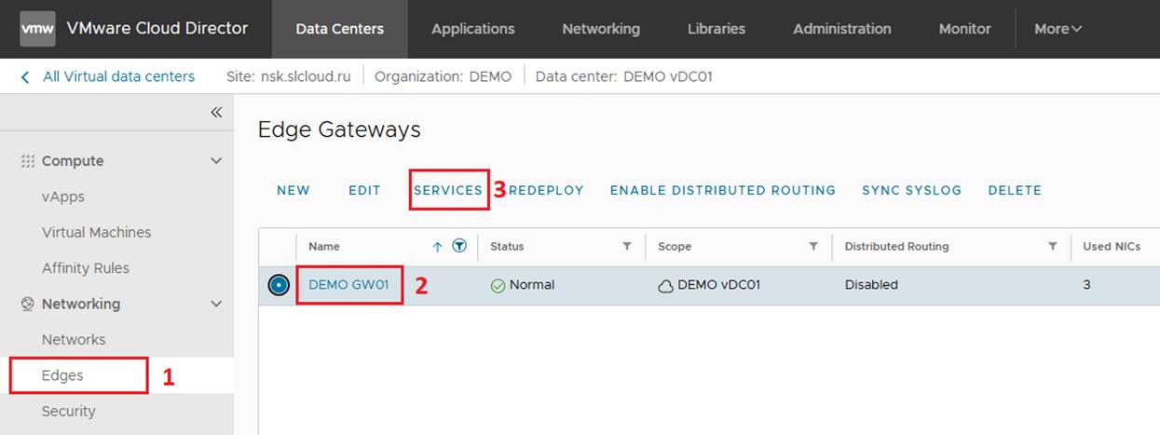The image size is (1160, 435).
Task: Select Edges in the sidebar
Action: (x=62, y=375)
